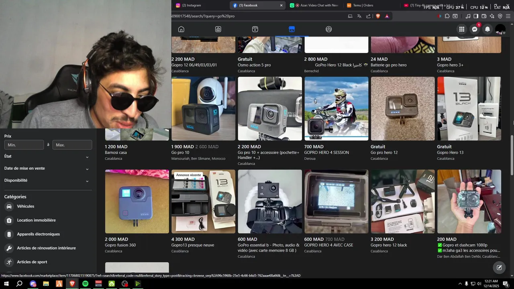514x289 pixels.
Task: Open Gopro fusion 360 listing photo
Action: tap(137, 201)
